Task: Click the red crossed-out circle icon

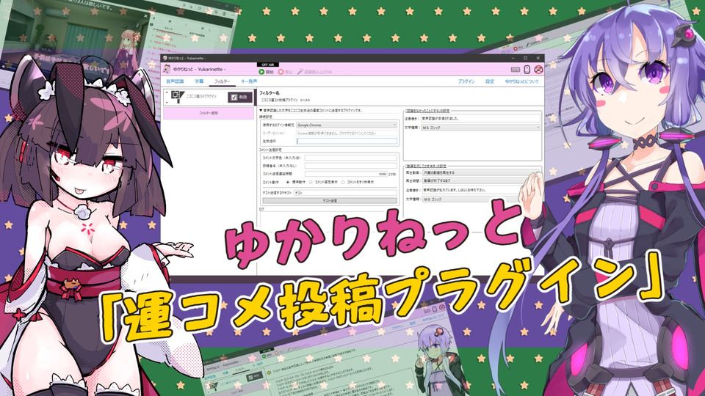Action: coord(538,70)
